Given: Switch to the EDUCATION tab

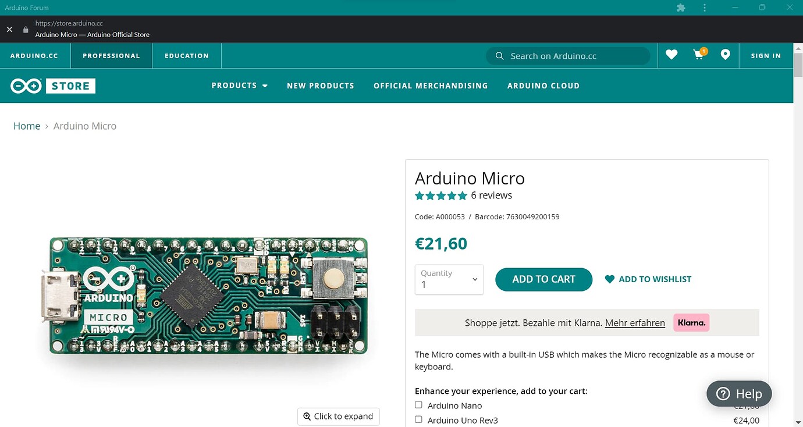Looking at the screenshot, I should [x=186, y=55].
